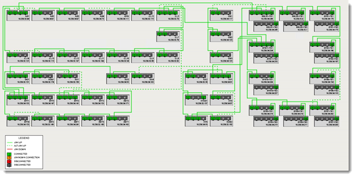Click the BPF3 device label
The image size is (355, 177).
tap(52, 101)
